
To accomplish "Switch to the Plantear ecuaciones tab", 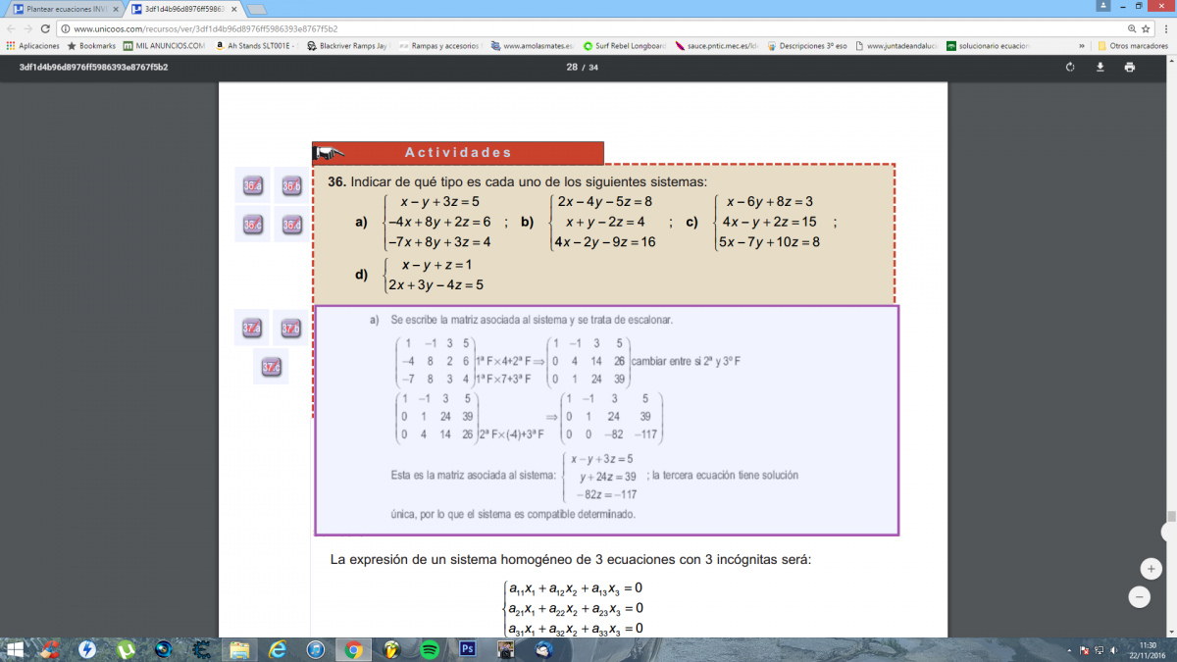I will click(x=66, y=8).
